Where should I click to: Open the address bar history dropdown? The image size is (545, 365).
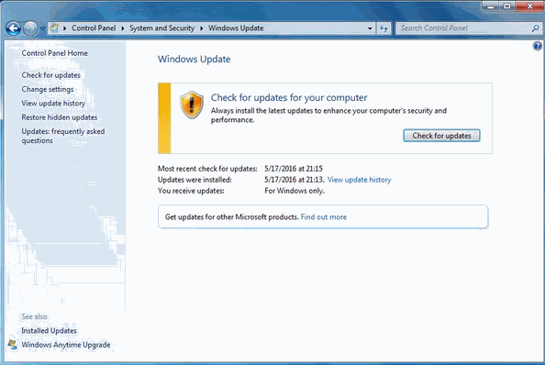(370, 28)
